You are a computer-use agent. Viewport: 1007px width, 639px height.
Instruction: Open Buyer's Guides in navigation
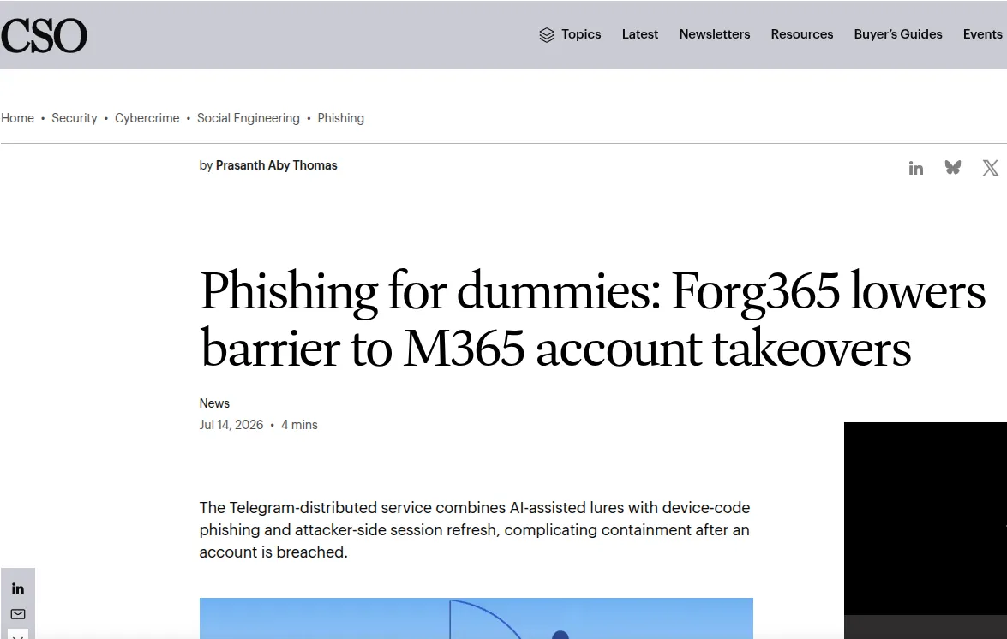(x=898, y=34)
